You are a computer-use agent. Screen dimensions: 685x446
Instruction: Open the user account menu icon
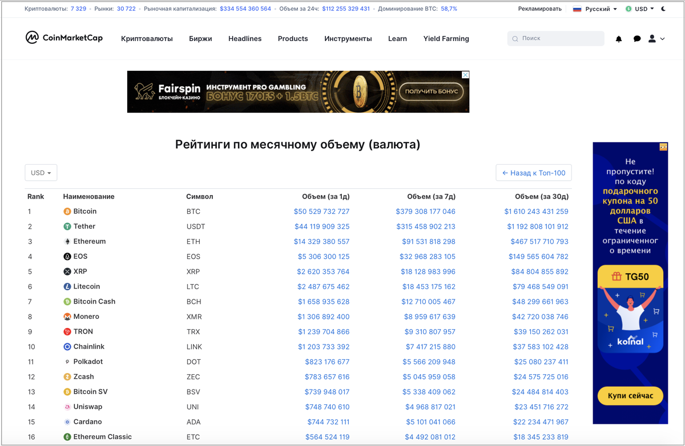(652, 39)
